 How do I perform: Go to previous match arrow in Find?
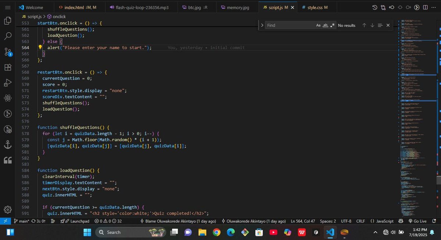[364, 25]
